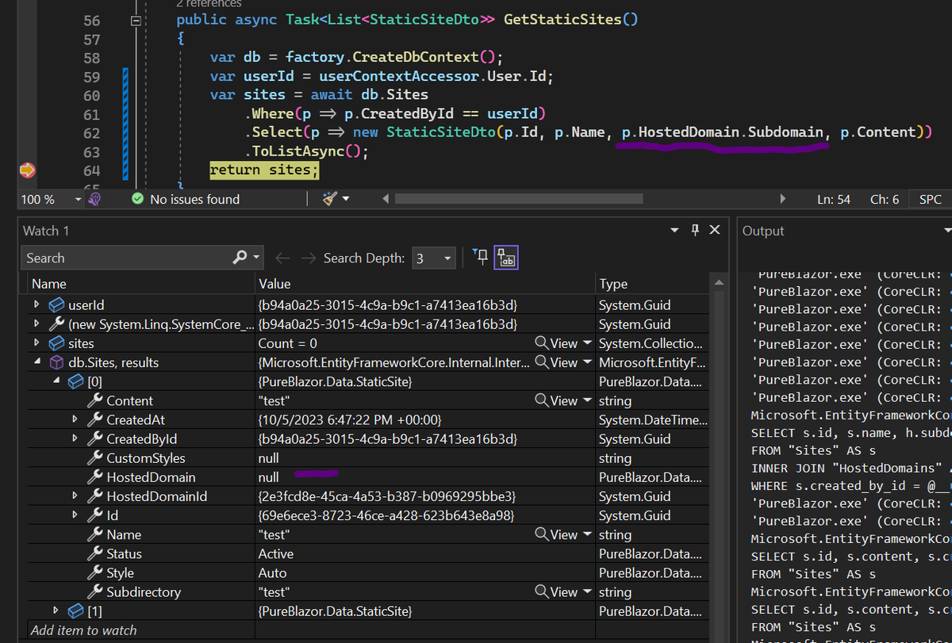This screenshot has width=952, height=643.
Task: Click the editor horizontal scrollbar left arrow
Action: 386,199
